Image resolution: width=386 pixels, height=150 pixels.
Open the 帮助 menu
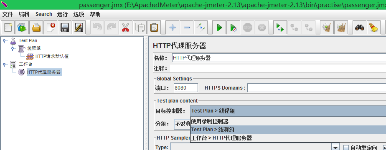click(95, 14)
